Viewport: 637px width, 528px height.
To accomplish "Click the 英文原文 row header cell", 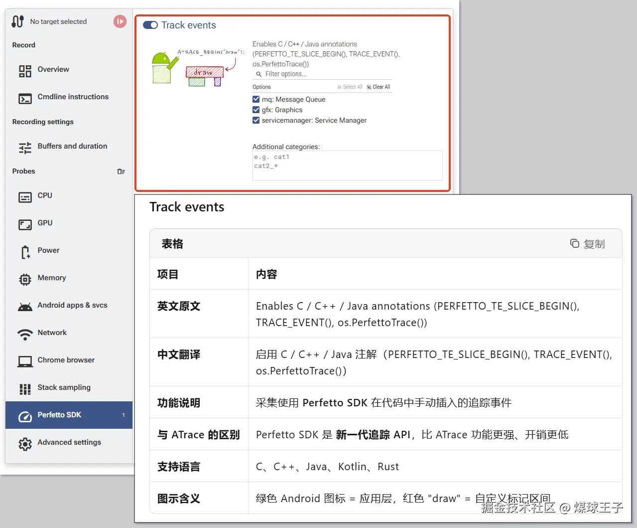I will (199, 314).
